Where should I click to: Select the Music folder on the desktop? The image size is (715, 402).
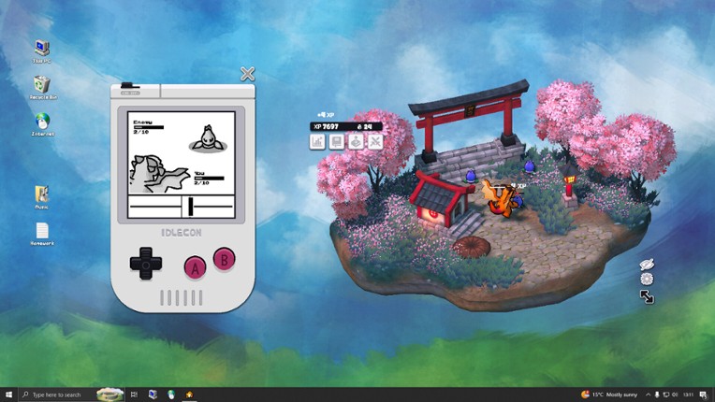(42, 196)
